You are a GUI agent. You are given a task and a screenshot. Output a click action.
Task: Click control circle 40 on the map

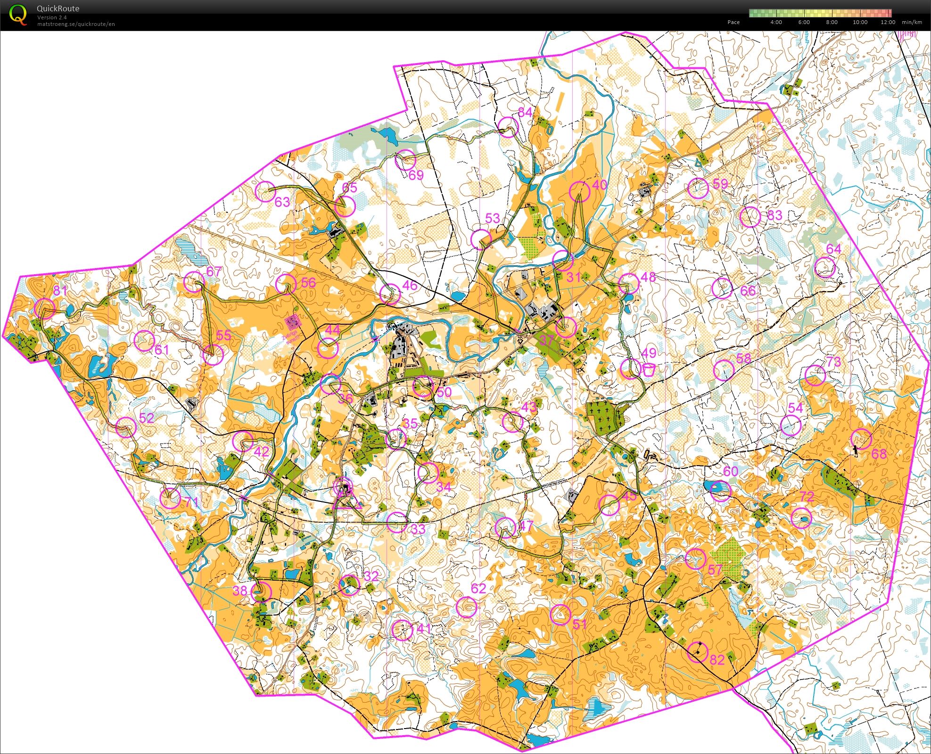[580, 191]
